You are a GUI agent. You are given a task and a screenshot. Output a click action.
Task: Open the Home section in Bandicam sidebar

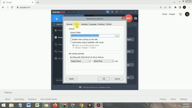click(58, 30)
